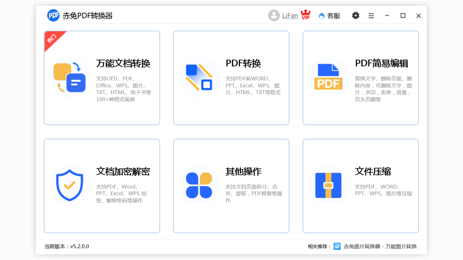The image size is (463, 260).
Task: Click the 相关推荐 label
Action: click(319, 246)
